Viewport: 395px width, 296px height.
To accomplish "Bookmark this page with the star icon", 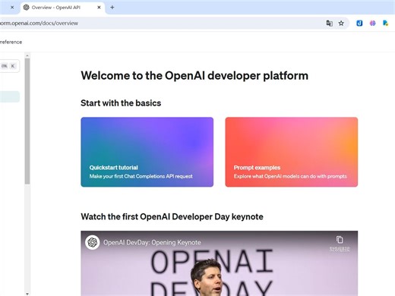I will pyautogui.click(x=341, y=24).
